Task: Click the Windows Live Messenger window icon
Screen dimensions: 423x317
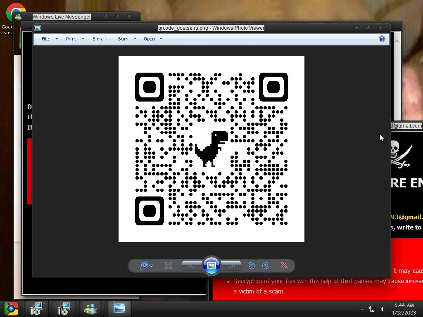Action: (x=18, y=17)
